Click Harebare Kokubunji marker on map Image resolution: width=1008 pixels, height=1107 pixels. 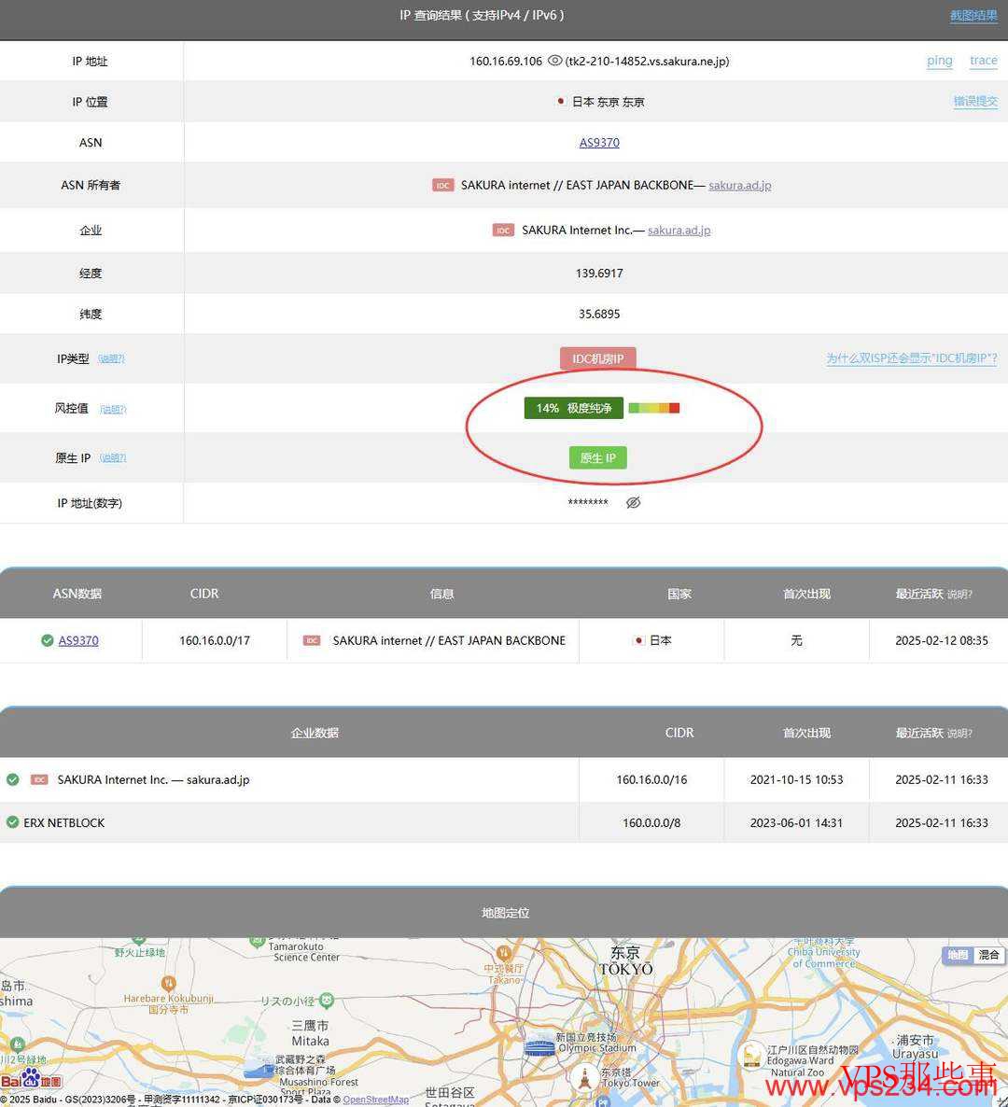pos(168,983)
